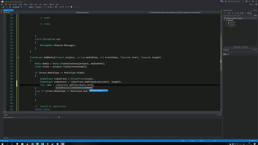Viewport: 258px width, 145px height.
Task: Open the Build menu
Action: pyautogui.click(x=21, y=4)
